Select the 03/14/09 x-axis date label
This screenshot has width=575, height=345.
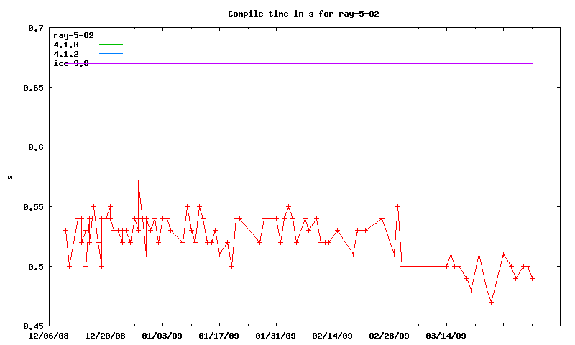click(446, 335)
